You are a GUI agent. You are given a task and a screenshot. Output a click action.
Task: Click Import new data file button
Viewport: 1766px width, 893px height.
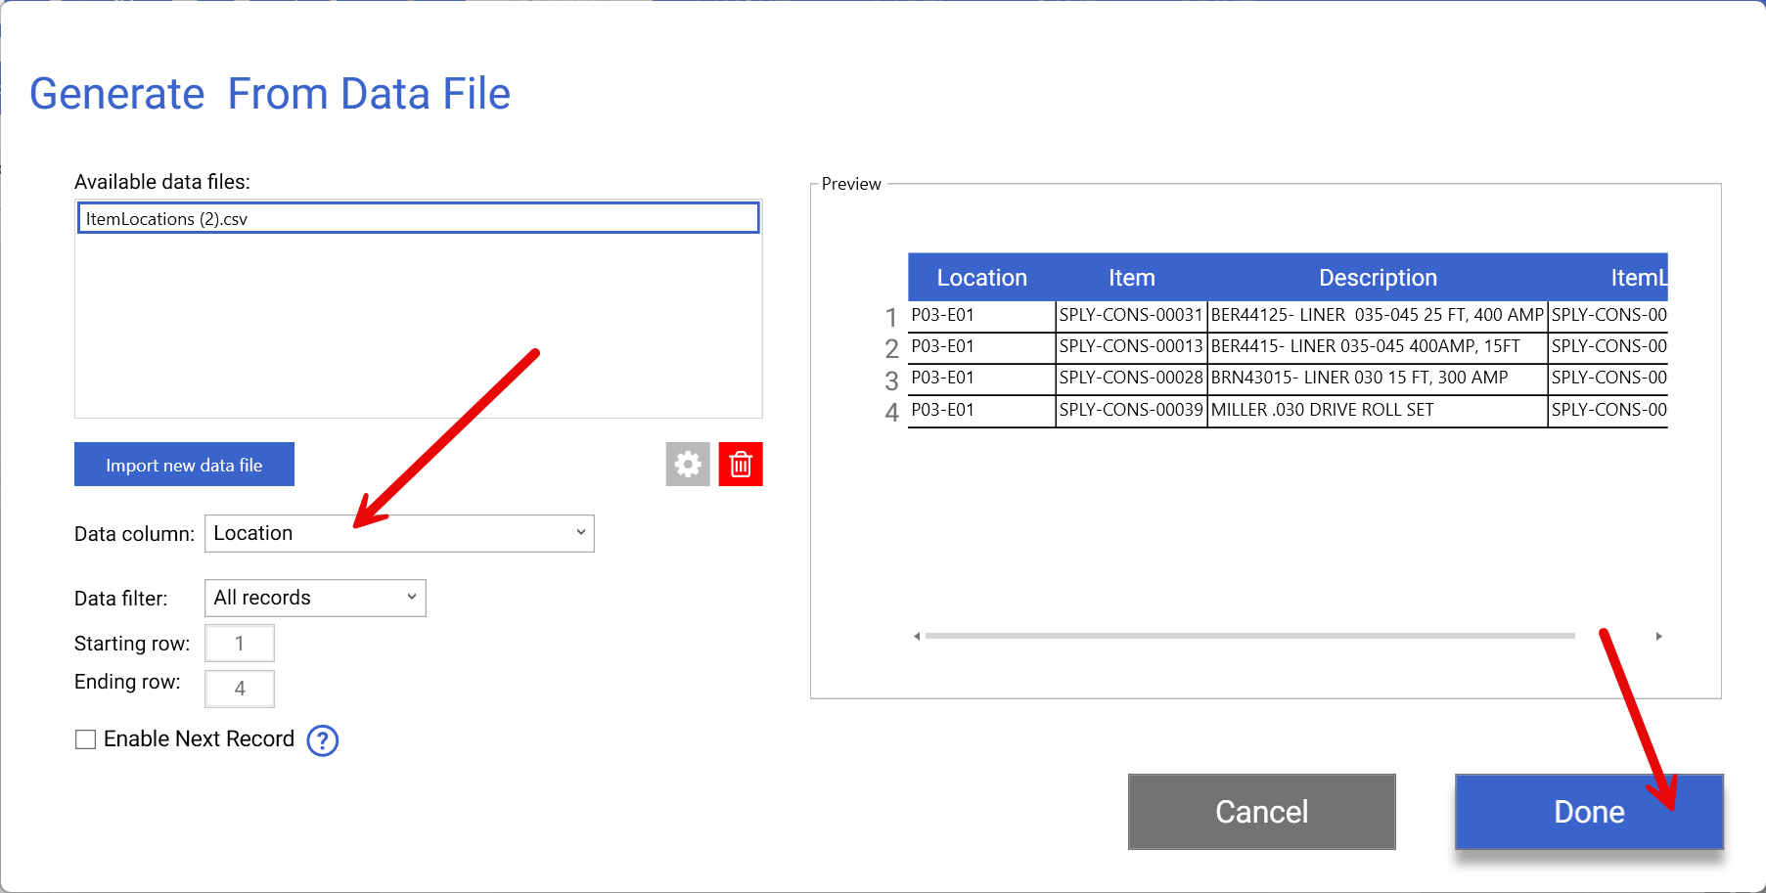point(184,465)
